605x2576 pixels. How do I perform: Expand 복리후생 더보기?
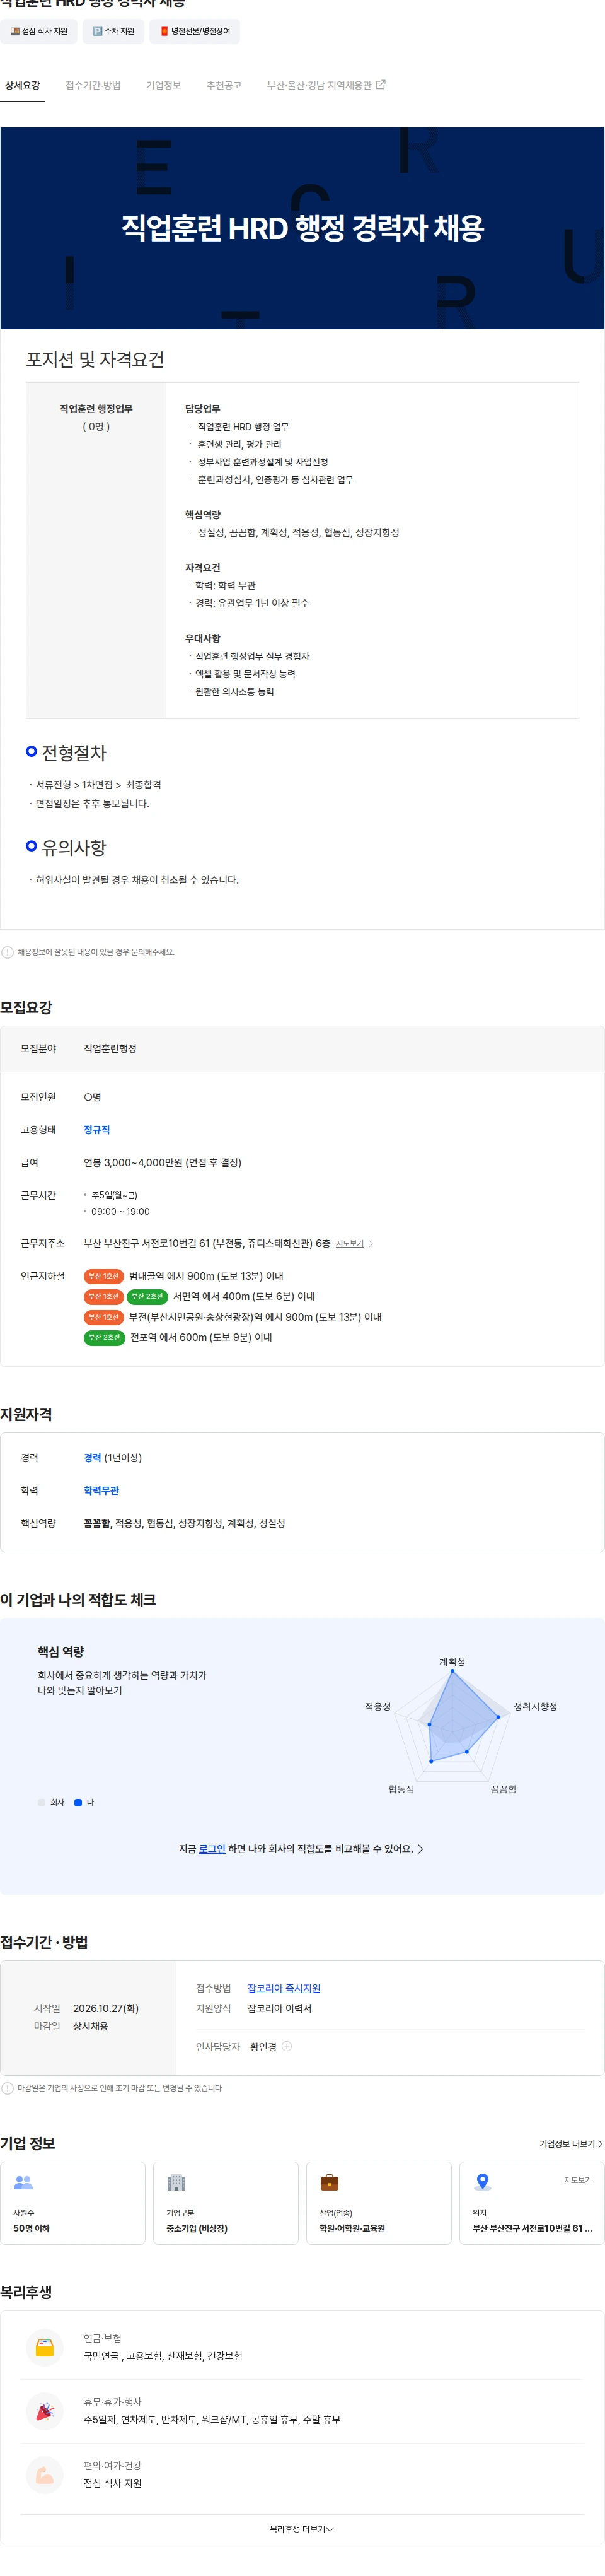coord(301,2530)
